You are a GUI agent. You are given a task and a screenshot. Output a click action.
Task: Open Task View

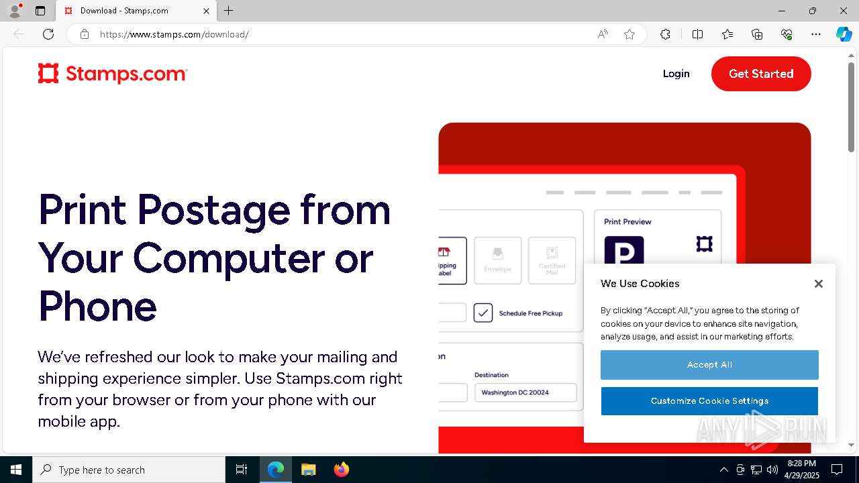pyautogui.click(x=242, y=470)
